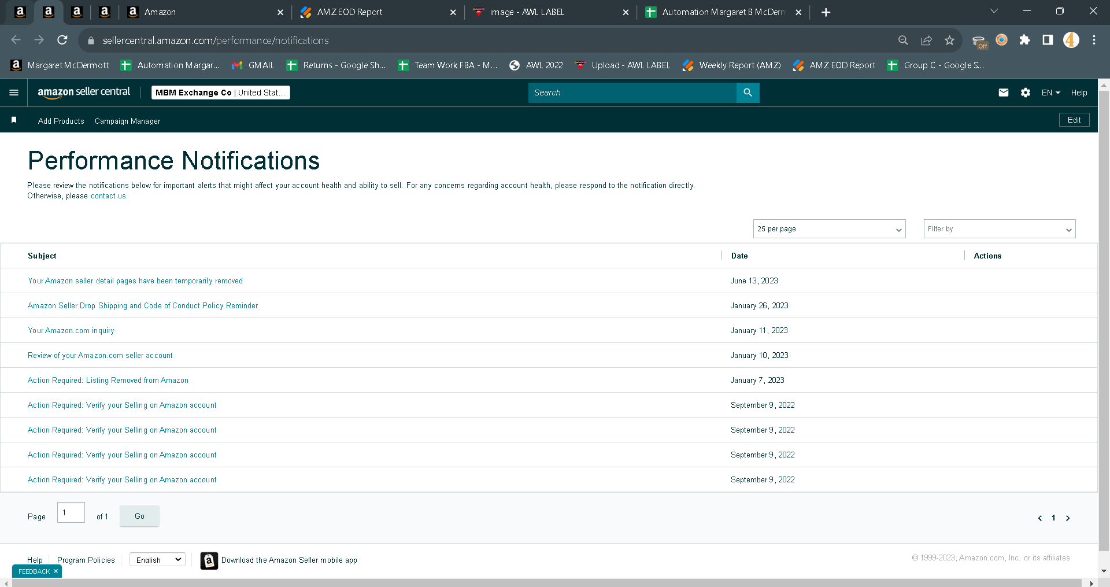Viewport: 1110px width, 587px height.
Task: Open the buyer messages envelope icon
Action: (x=1004, y=93)
